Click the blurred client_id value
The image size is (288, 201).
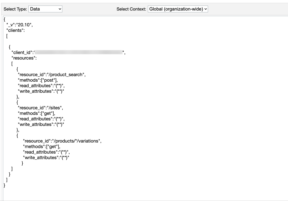[79, 52]
